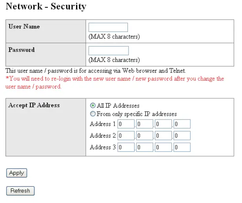
Task: Select Address 3 fourth octet field
Action: (182, 148)
